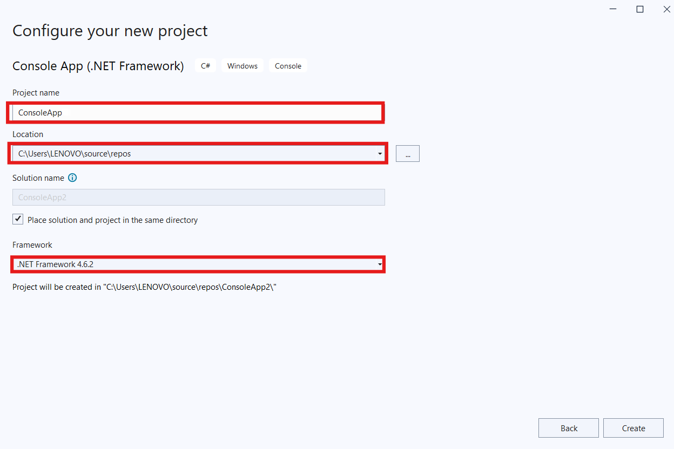Image resolution: width=674 pixels, height=449 pixels.
Task: Click the project creation path text
Action: pyautogui.click(x=145, y=287)
